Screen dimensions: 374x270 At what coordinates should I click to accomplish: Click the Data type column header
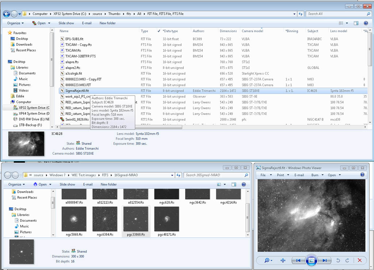pos(170,31)
